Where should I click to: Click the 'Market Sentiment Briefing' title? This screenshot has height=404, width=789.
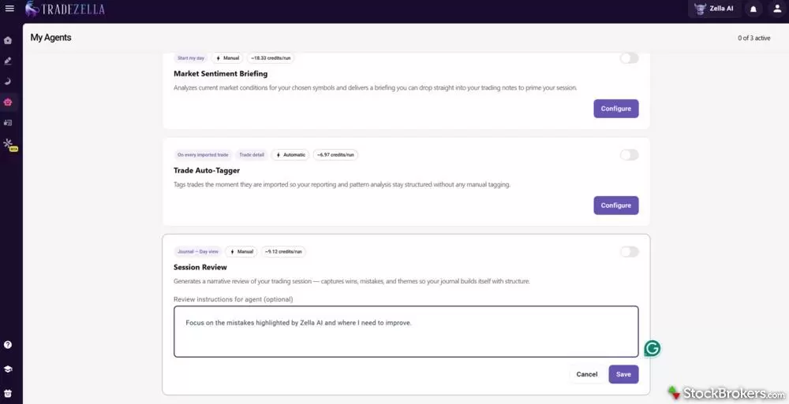pos(220,73)
